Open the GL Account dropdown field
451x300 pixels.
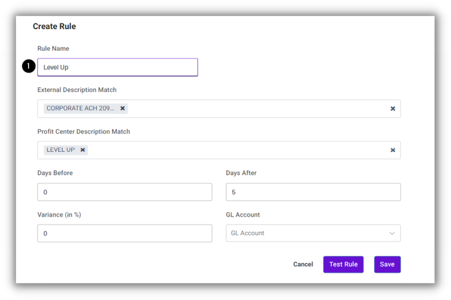313,233
